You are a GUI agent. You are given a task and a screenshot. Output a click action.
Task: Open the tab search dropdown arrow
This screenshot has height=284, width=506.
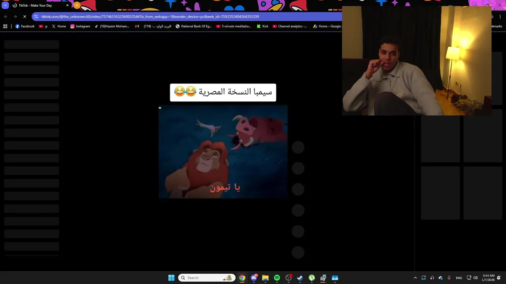click(x=5, y=6)
